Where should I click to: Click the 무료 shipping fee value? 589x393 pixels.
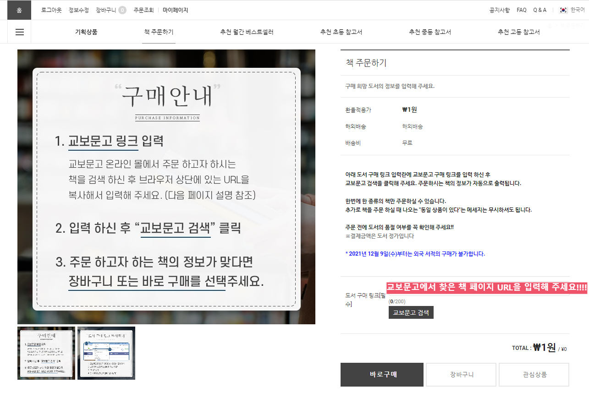(x=407, y=143)
